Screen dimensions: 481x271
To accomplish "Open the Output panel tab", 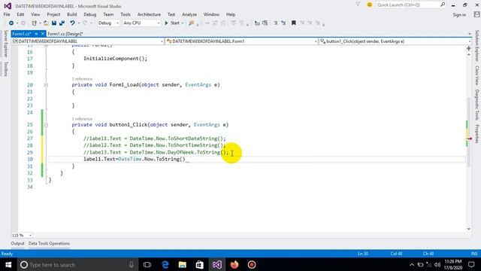I will pyautogui.click(x=17, y=243).
